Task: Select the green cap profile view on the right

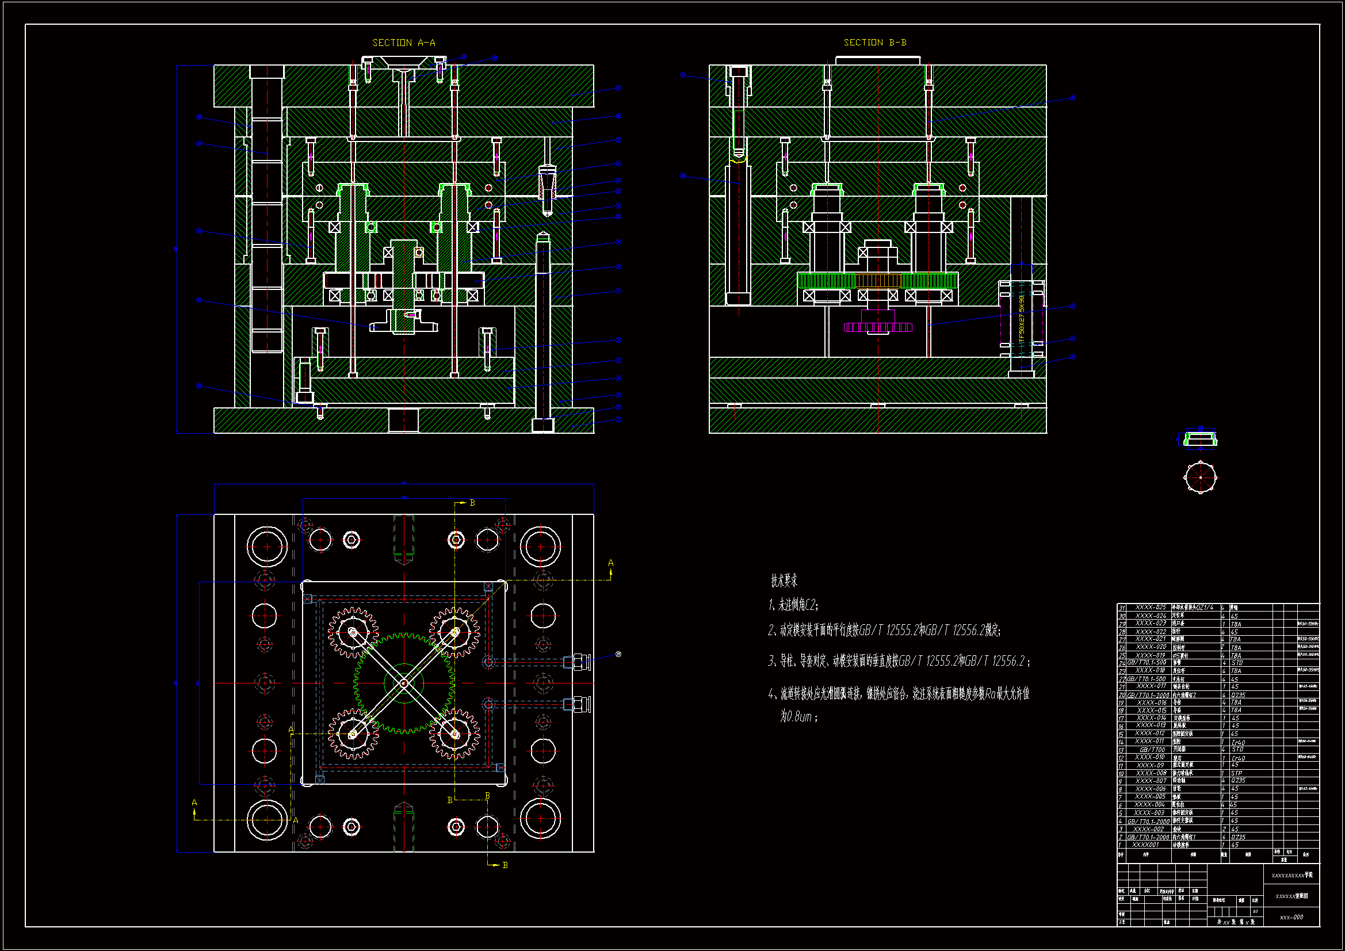Action: pyautogui.click(x=1200, y=439)
